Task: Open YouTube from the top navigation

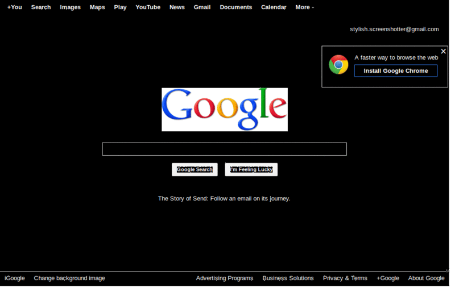Action: (148, 7)
